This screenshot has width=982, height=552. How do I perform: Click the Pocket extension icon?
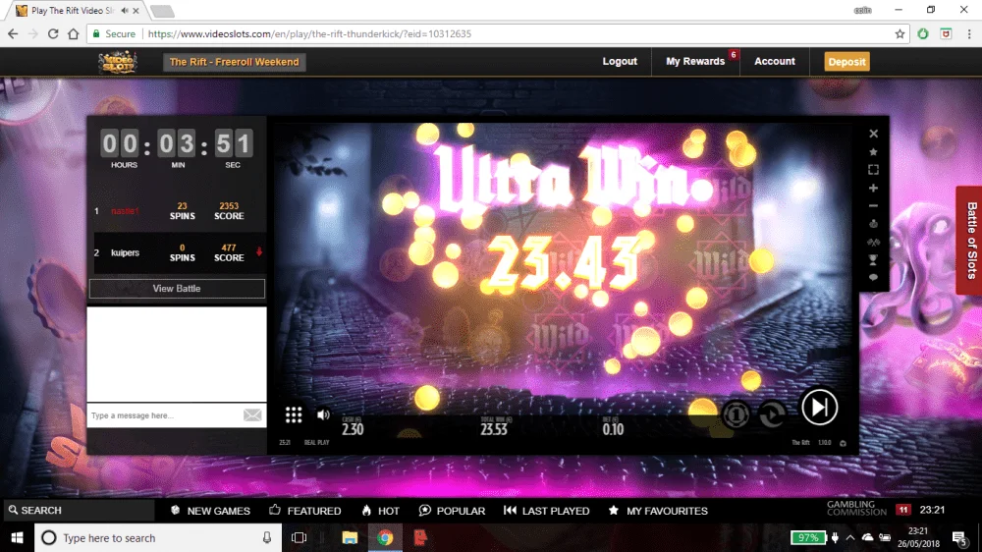coord(947,33)
